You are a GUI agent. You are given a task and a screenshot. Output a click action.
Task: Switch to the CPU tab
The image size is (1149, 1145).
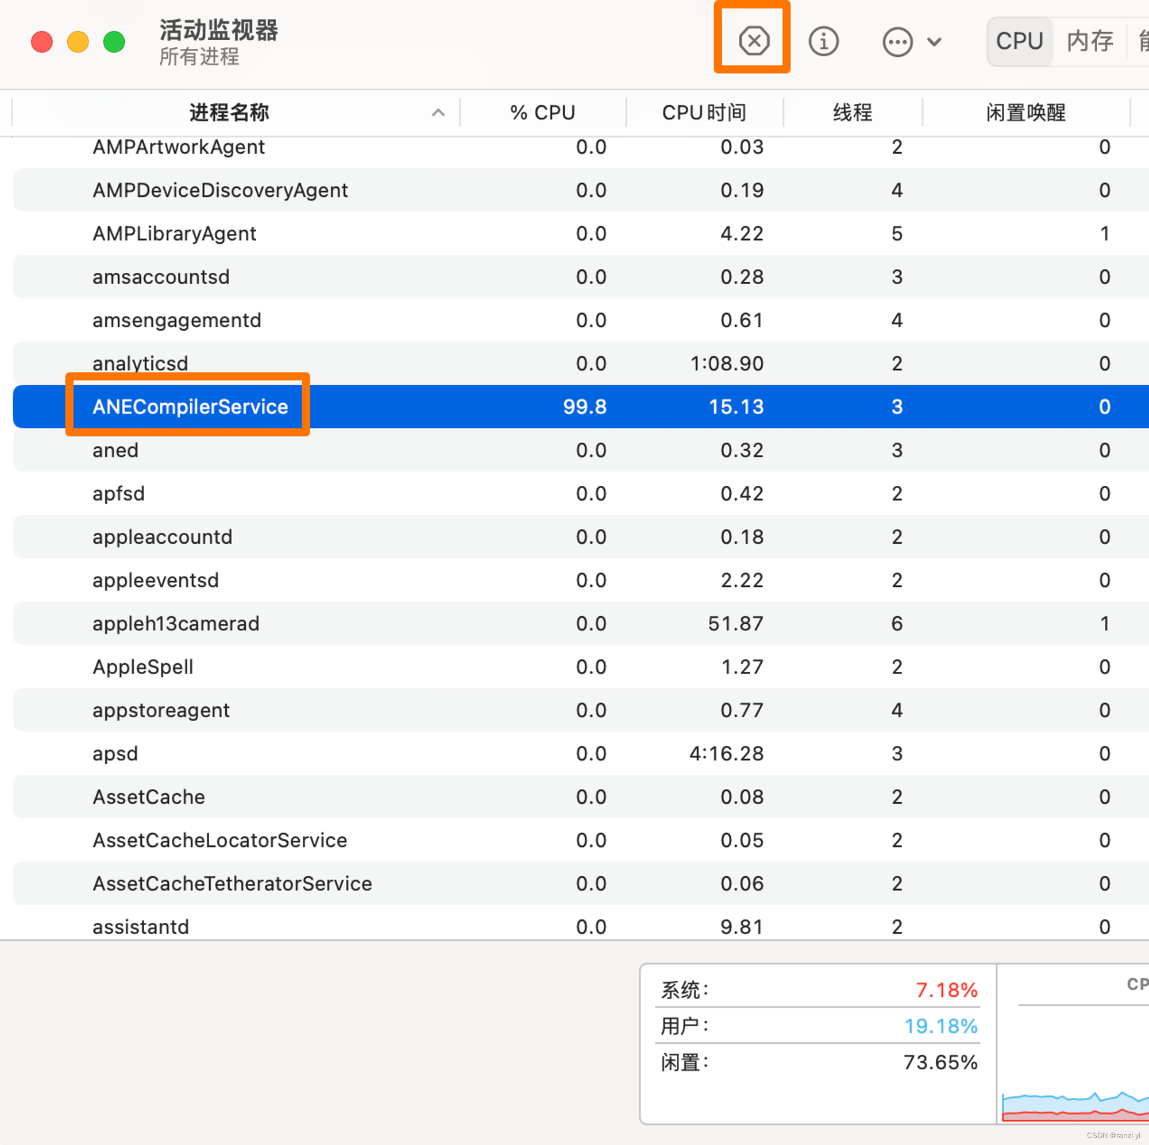[x=1019, y=41]
